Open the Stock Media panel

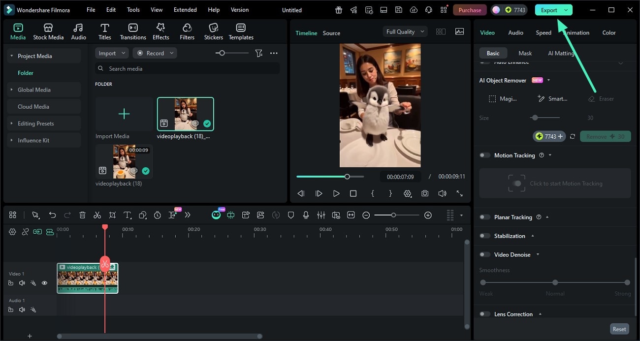pyautogui.click(x=48, y=31)
